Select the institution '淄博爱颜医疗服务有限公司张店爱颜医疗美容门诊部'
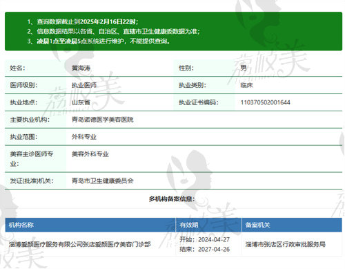 pos(80,244)
